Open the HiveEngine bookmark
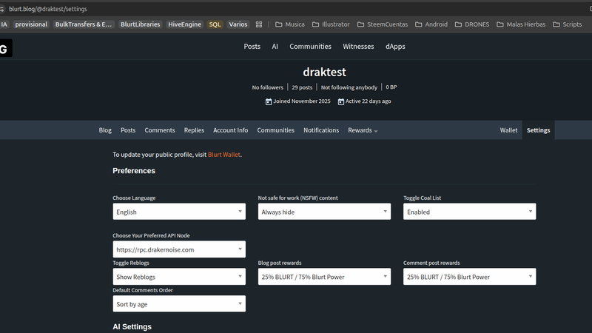Viewport: 592px width, 333px height. pos(184,24)
